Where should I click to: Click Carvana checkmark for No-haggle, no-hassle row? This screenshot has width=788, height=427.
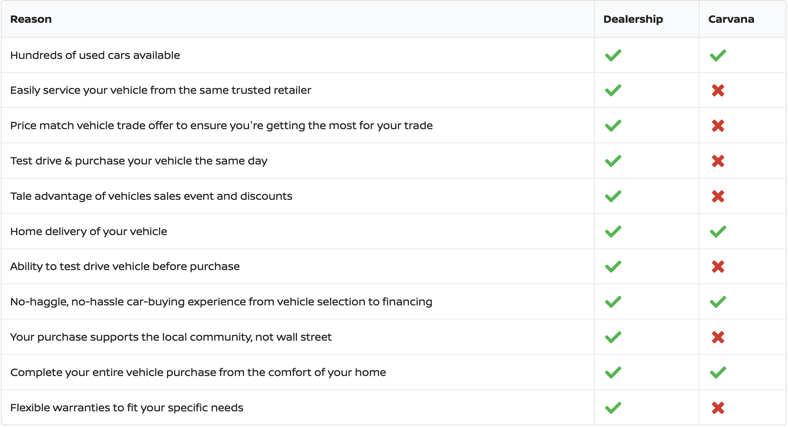718,302
